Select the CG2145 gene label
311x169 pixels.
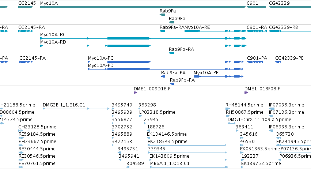tap(27, 3)
